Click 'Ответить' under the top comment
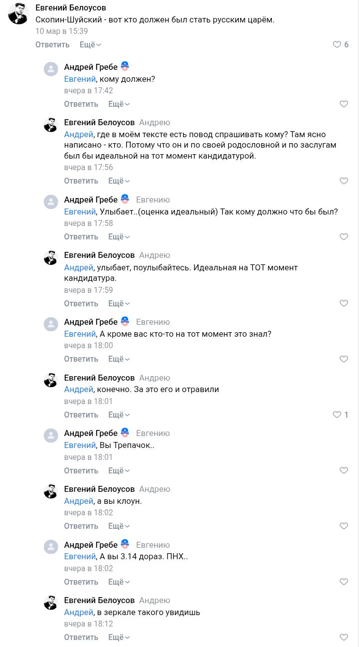 pyautogui.click(x=52, y=45)
